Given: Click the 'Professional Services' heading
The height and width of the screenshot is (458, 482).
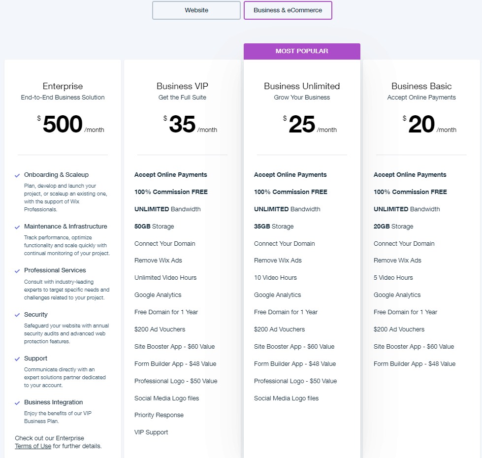Looking at the screenshot, I should coord(55,270).
